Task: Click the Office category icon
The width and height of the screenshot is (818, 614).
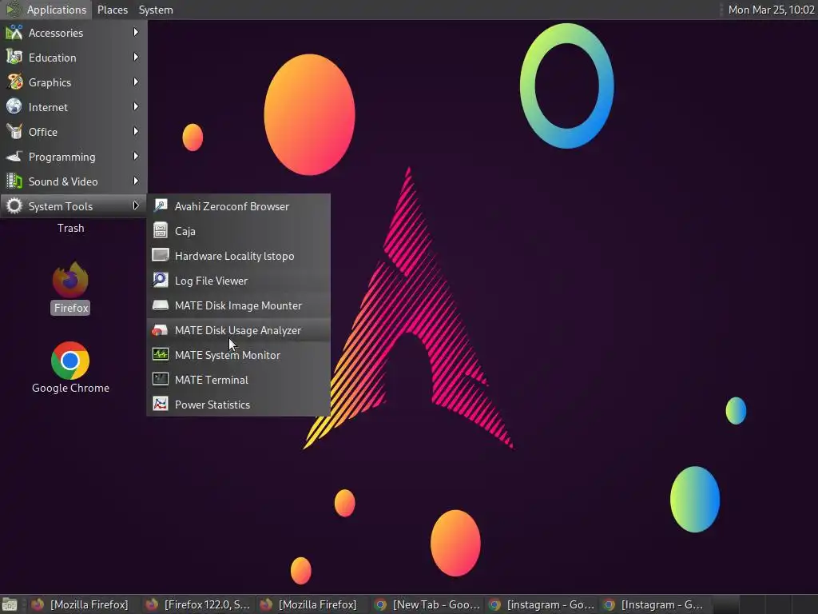Action: point(14,132)
